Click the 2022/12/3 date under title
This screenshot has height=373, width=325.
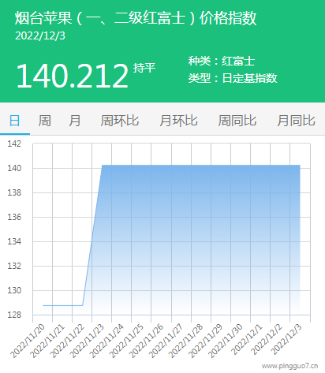[x=40, y=36]
